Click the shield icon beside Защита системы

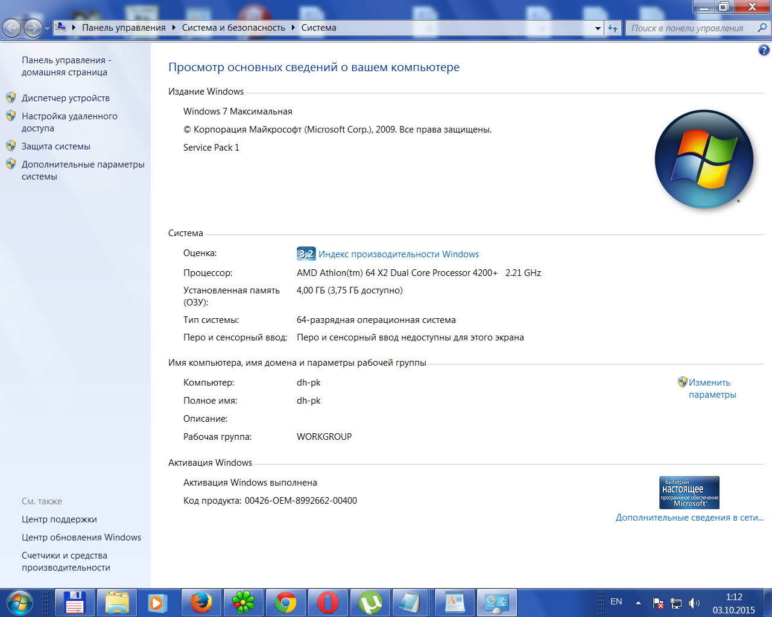pyautogui.click(x=11, y=146)
